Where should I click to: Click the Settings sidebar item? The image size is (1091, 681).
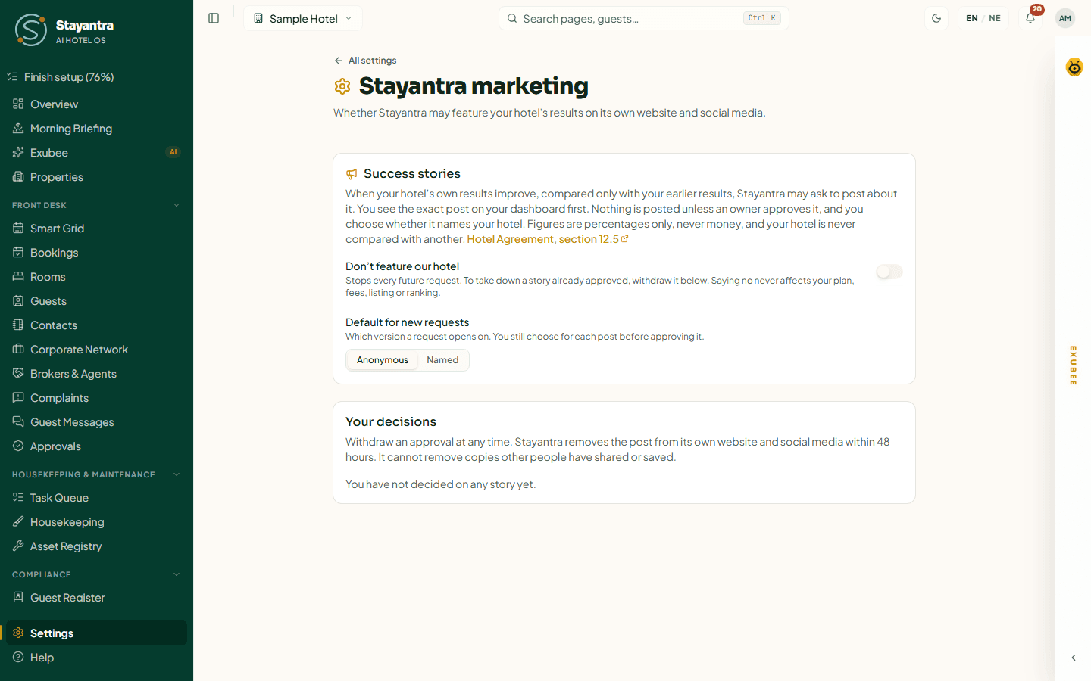point(96,633)
